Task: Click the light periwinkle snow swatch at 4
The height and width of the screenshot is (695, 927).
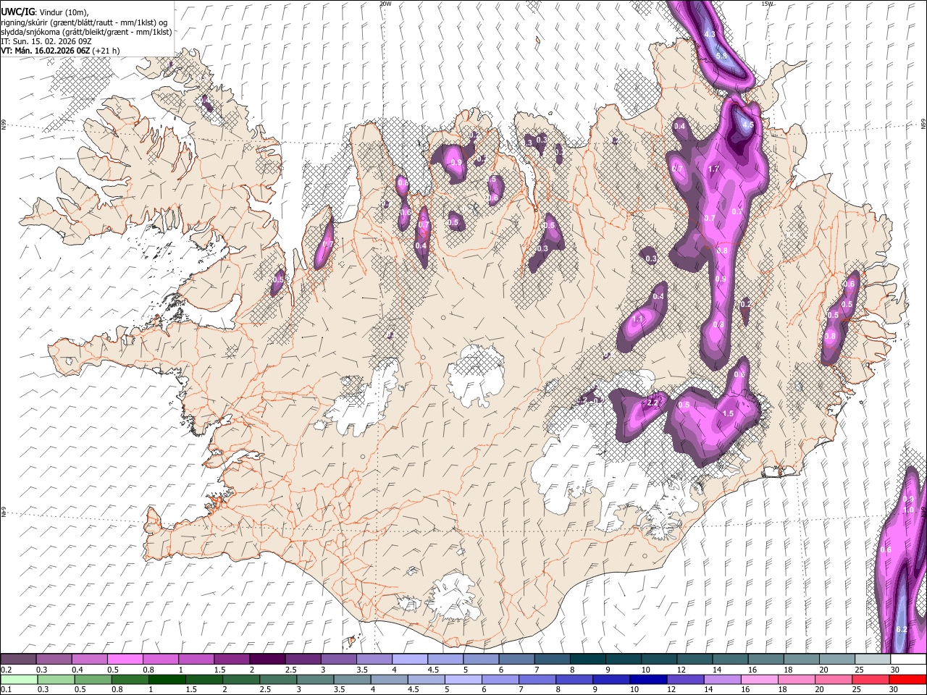Action: click(x=410, y=660)
